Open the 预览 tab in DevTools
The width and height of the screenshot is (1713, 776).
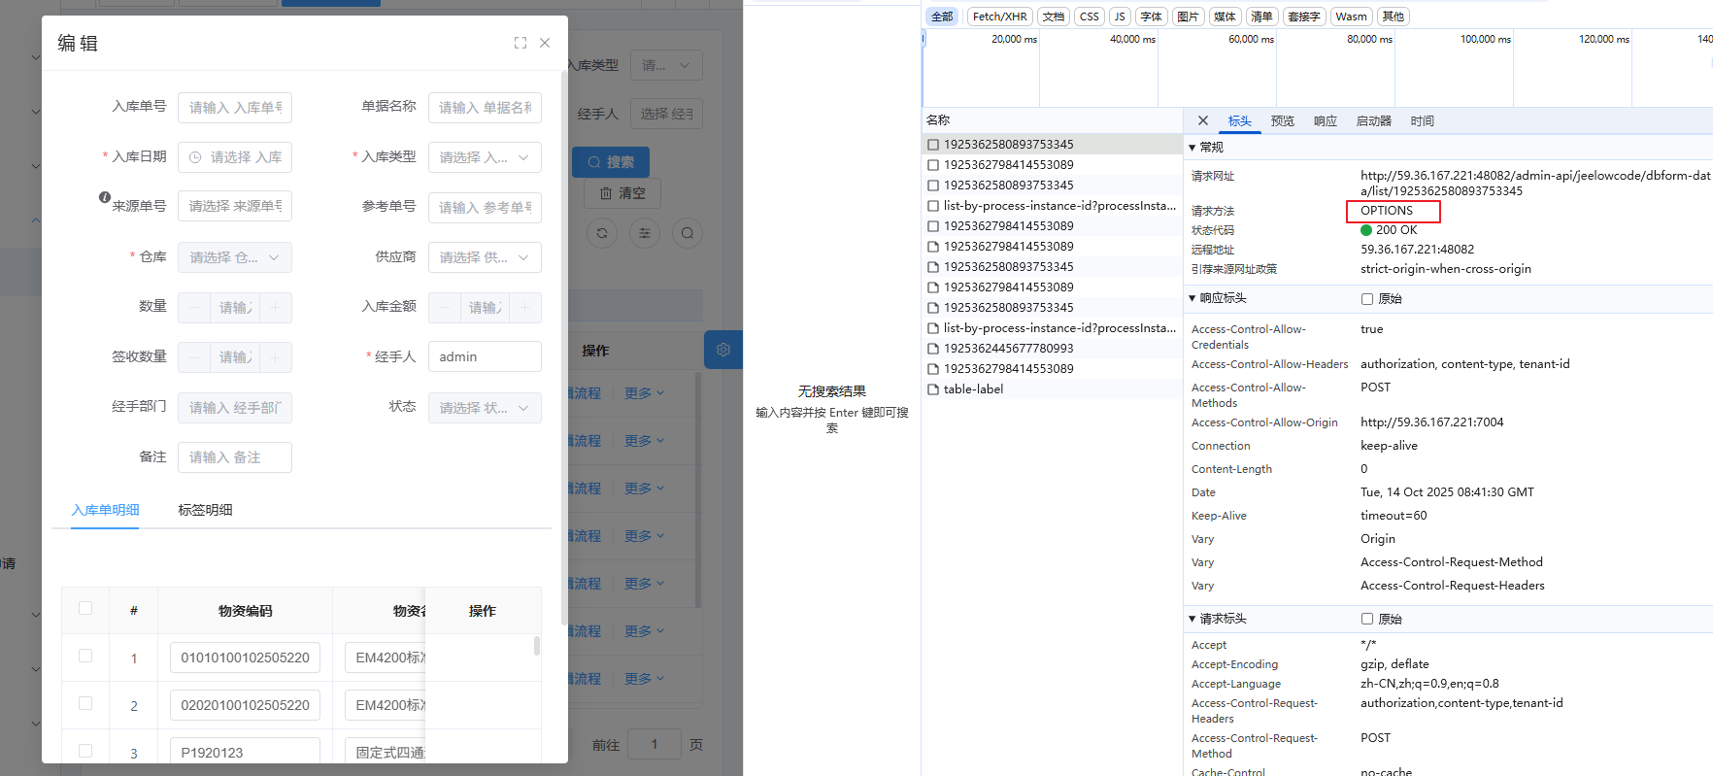[x=1282, y=120]
